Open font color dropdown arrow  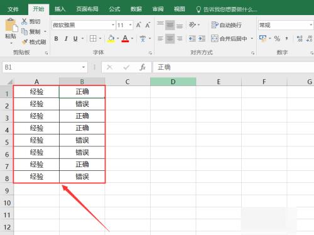[x=132, y=38]
